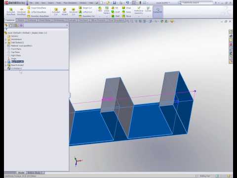Select Top Plane in the tree
This screenshot has height=178, width=237.
click(x=14, y=52)
